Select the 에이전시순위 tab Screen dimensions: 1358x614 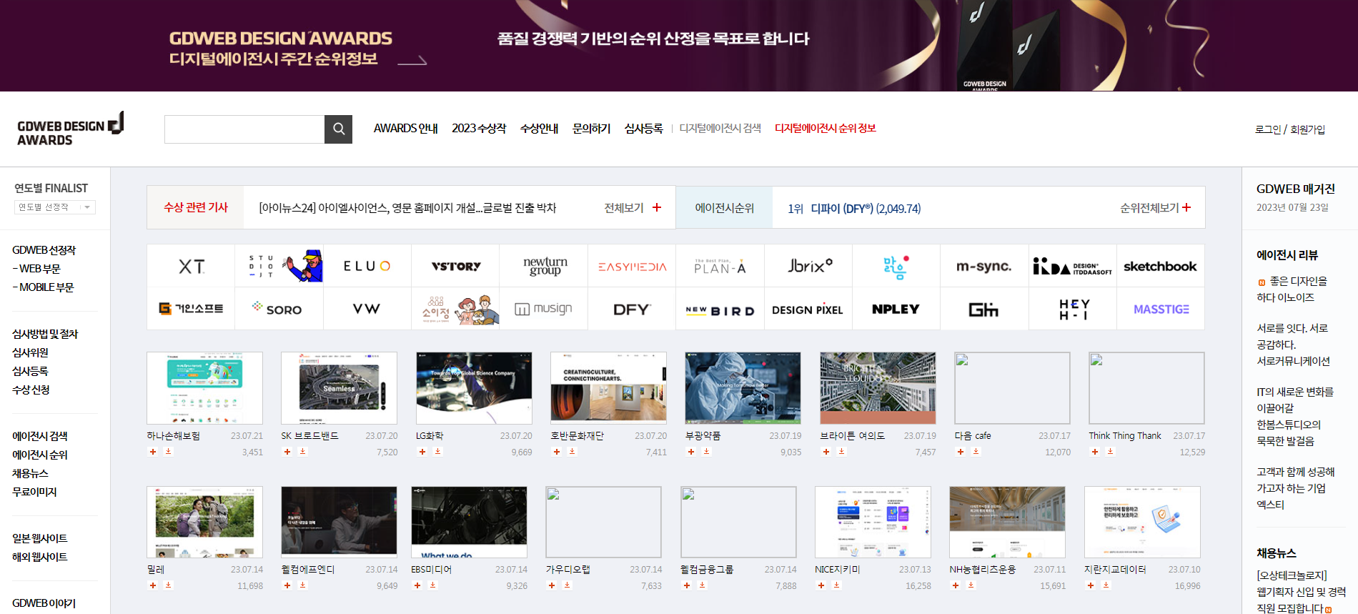[x=724, y=208]
